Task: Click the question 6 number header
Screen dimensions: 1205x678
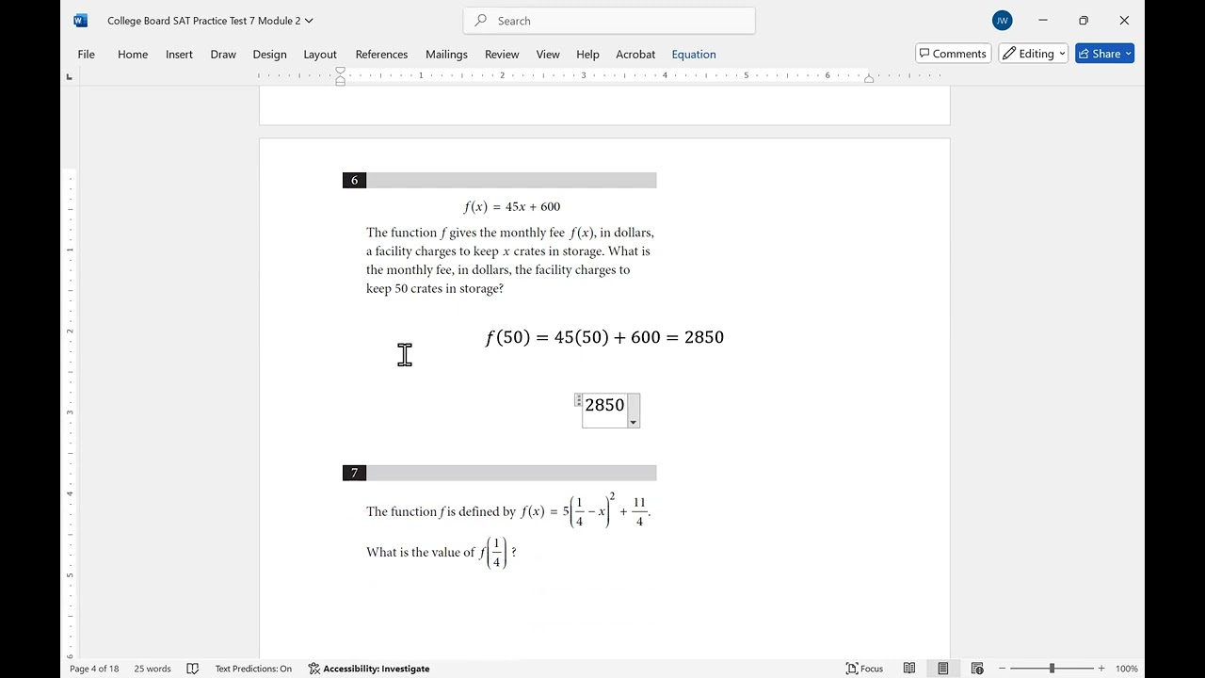Action: point(355,180)
